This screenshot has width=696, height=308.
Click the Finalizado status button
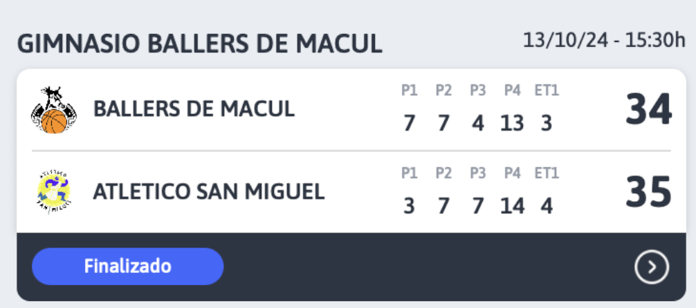(x=128, y=267)
